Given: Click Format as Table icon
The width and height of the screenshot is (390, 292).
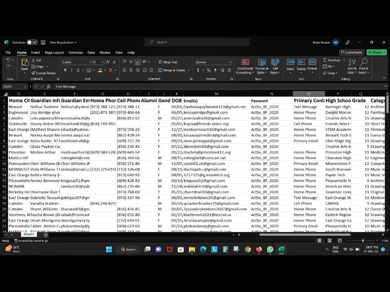Looking at the screenshot, I should point(262,62).
